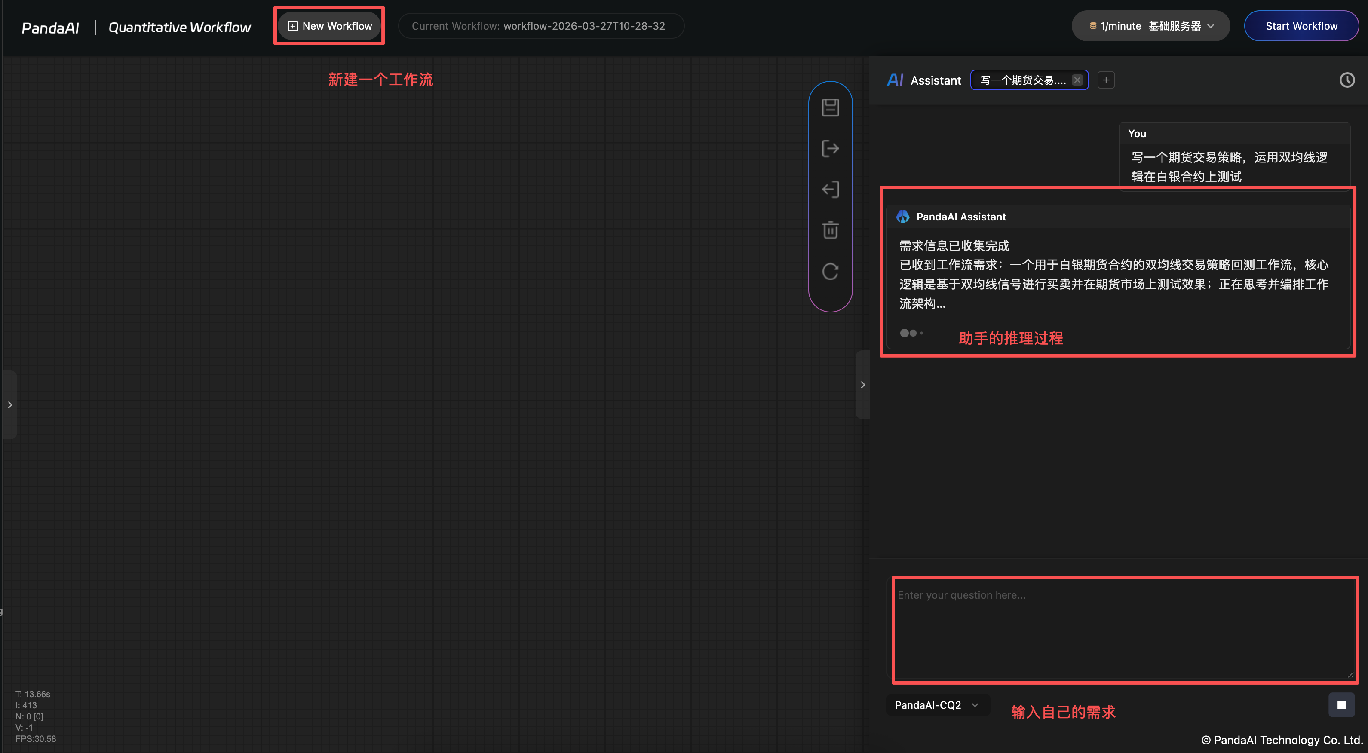
Task: Focus the Enter your question input box
Action: [x=1124, y=629]
